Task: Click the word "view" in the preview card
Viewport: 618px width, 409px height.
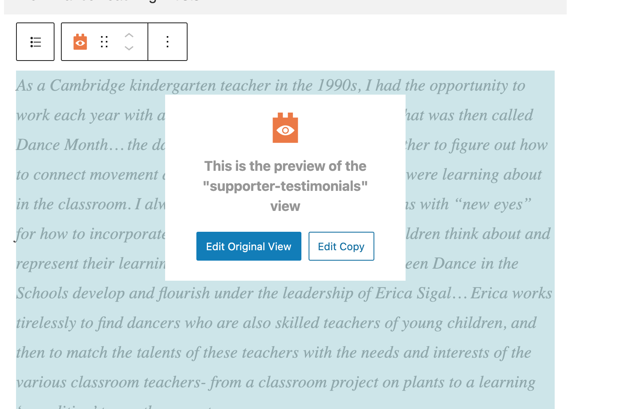Action: click(x=285, y=206)
